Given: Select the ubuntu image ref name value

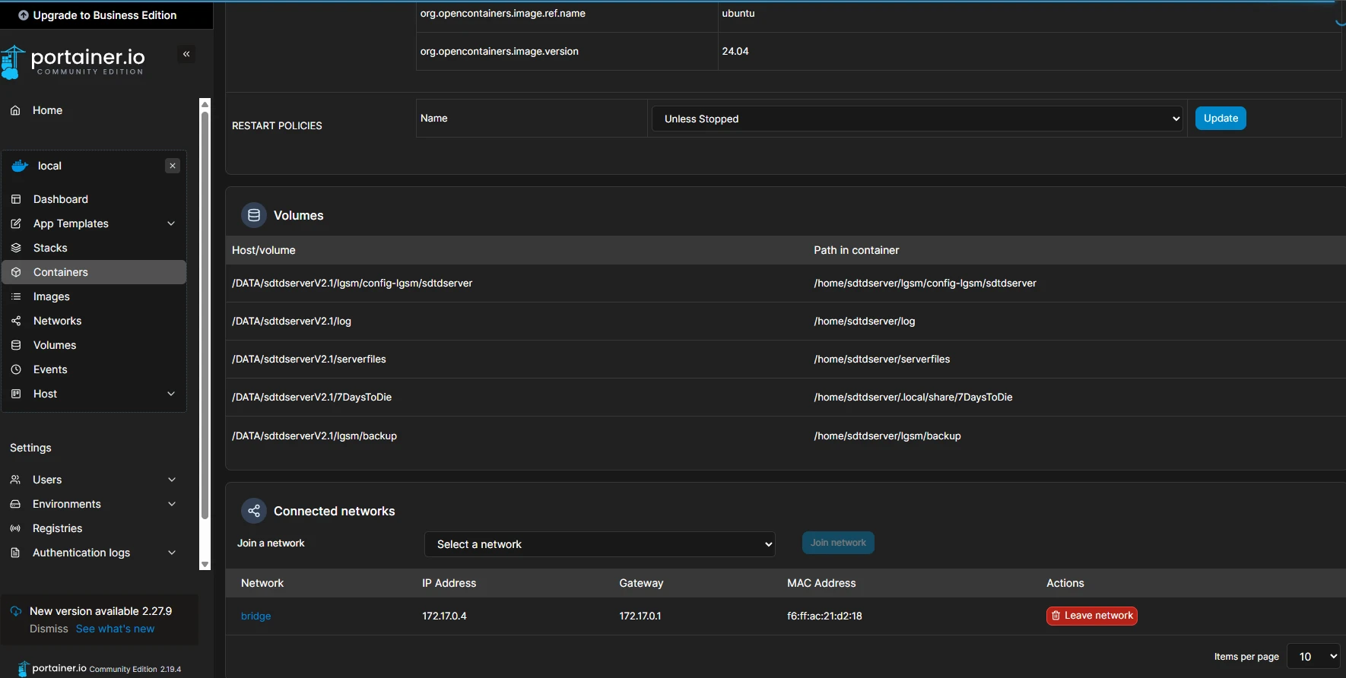Looking at the screenshot, I should (738, 13).
